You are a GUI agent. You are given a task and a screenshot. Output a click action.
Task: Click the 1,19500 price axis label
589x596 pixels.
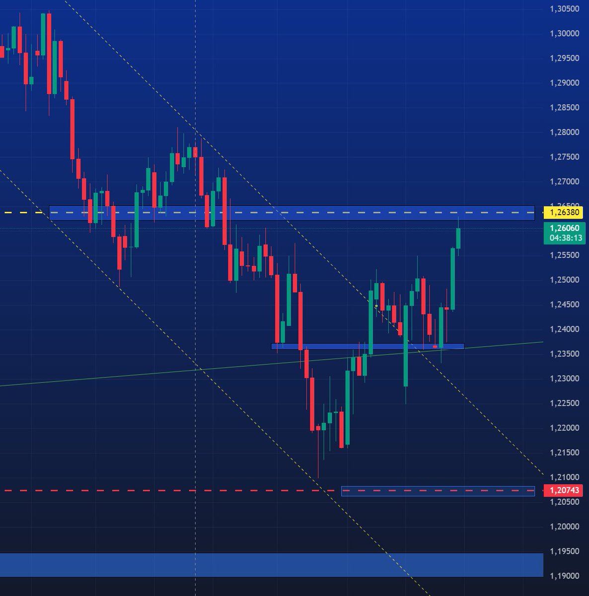[x=564, y=551]
